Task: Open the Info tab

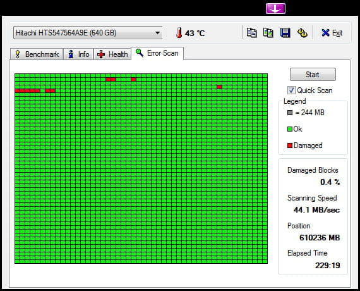Action: tap(78, 54)
